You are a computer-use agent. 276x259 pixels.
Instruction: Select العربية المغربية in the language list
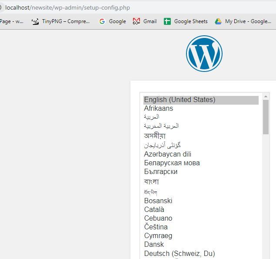click(201, 126)
